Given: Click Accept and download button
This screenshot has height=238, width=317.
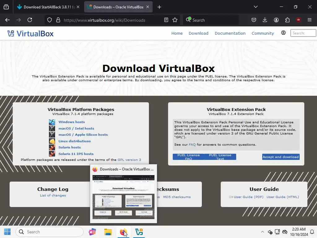Looking at the screenshot, I should (281, 157).
